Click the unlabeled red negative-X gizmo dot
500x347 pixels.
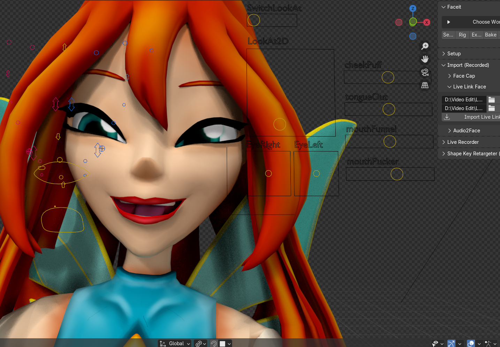399,22
